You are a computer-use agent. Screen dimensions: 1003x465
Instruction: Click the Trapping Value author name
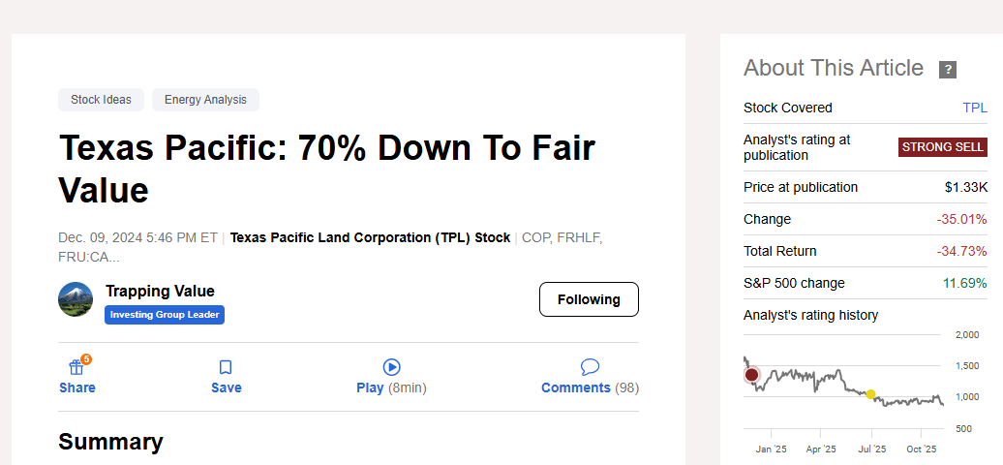coord(160,291)
